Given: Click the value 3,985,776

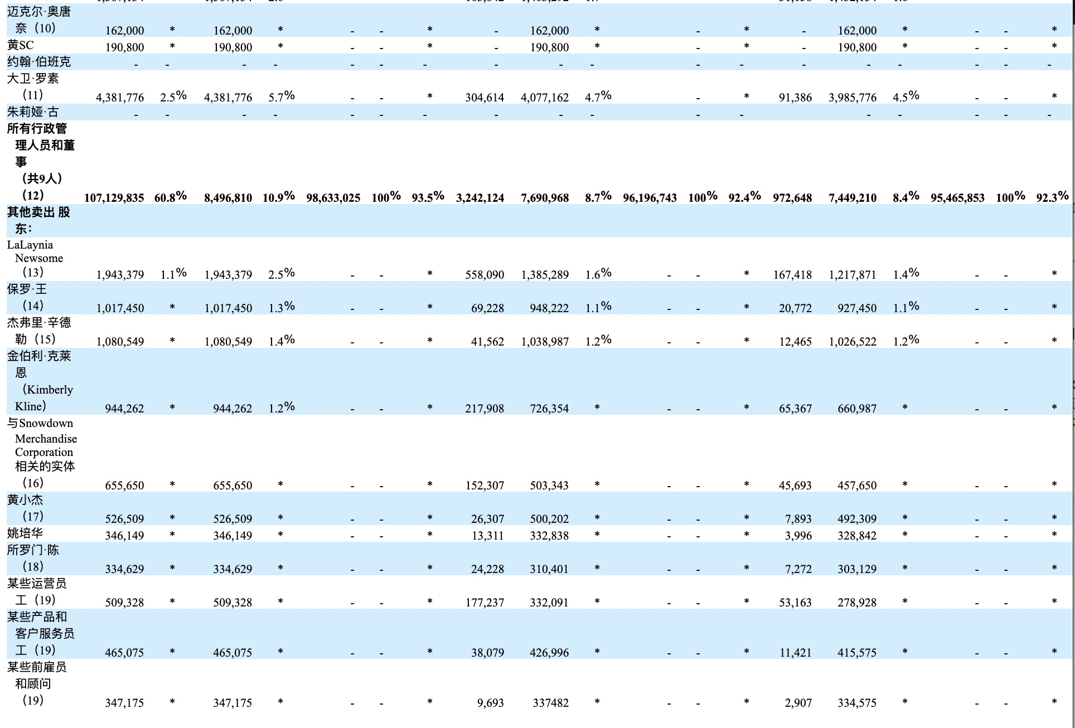Looking at the screenshot, I should 853,98.
